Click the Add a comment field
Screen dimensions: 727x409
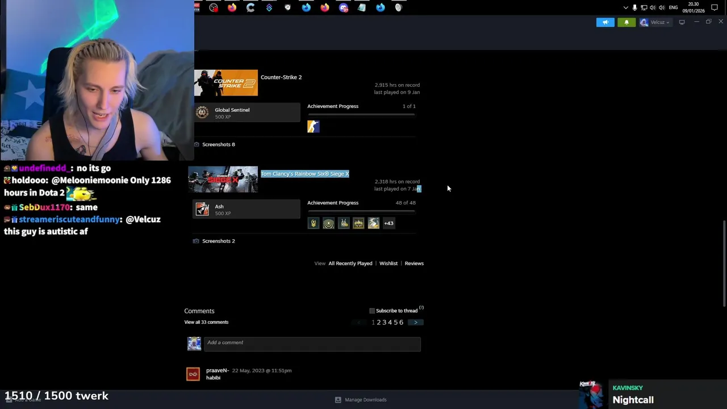click(312, 344)
